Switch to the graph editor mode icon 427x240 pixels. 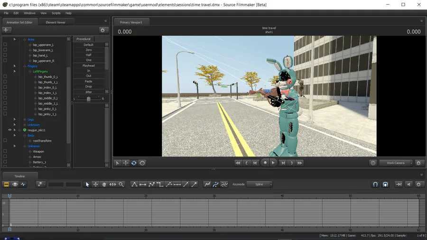tap(23, 185)
